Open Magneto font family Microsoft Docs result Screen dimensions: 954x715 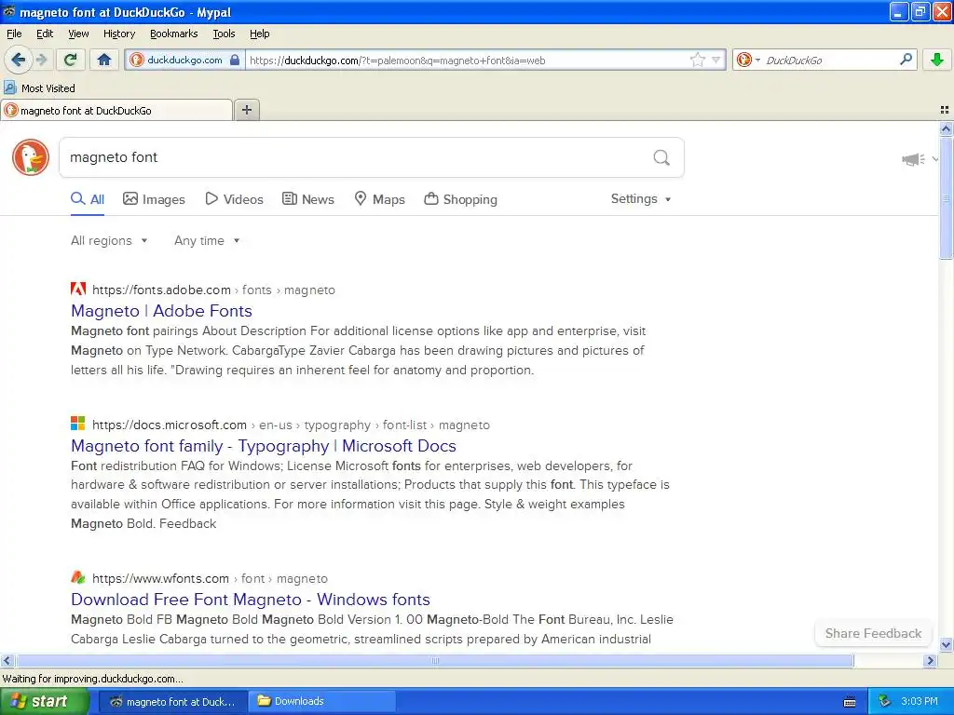(x=264, y=446)
